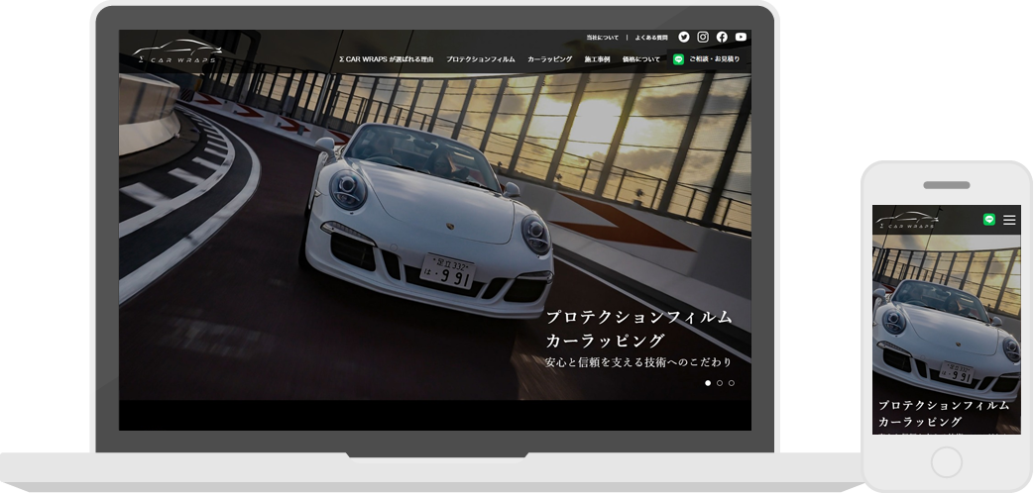
Task: Click the 当社について link
Action: (602, 38)
